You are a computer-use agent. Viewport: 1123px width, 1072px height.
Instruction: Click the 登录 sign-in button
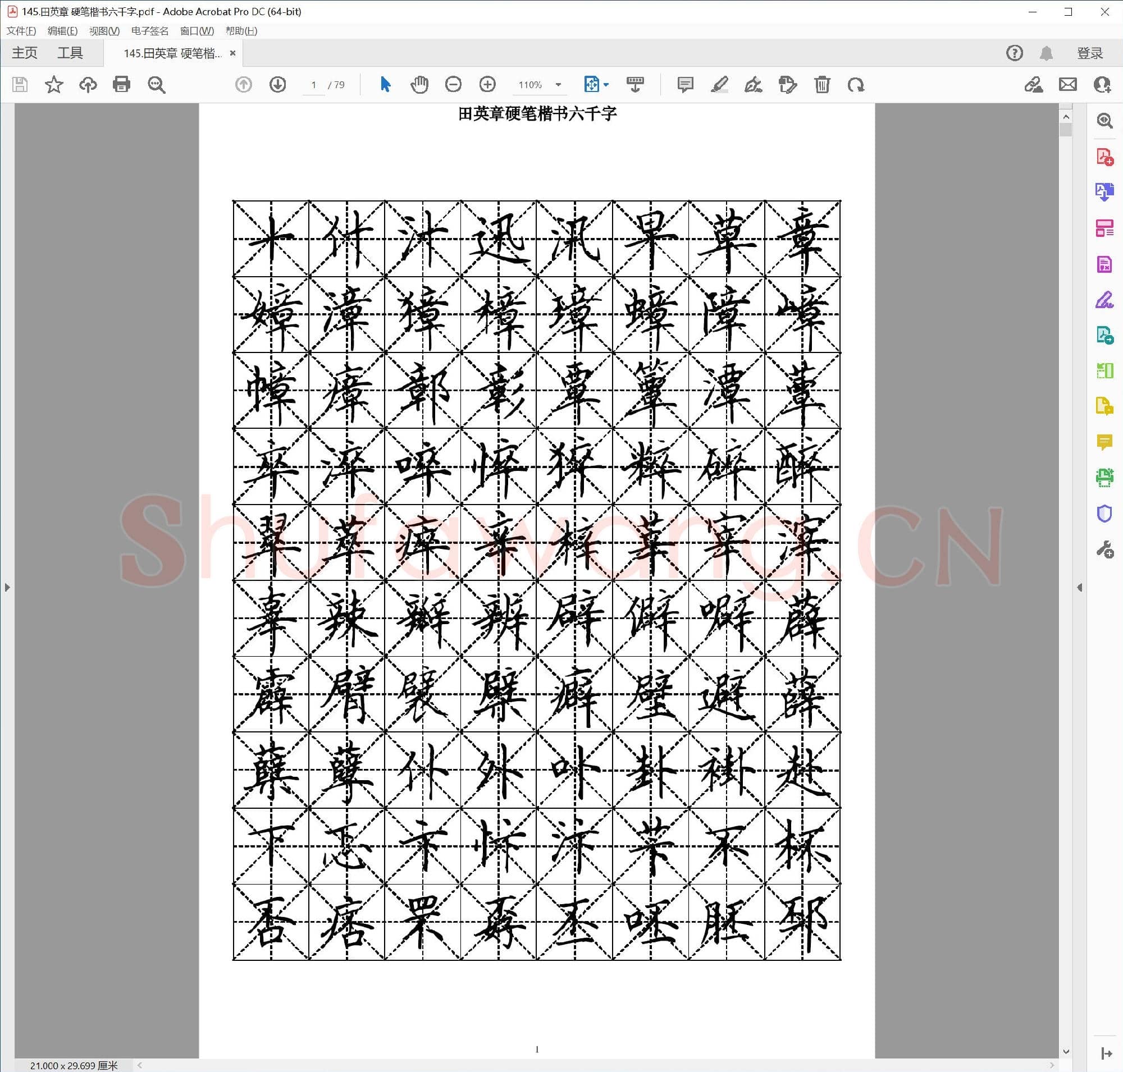1089,53
